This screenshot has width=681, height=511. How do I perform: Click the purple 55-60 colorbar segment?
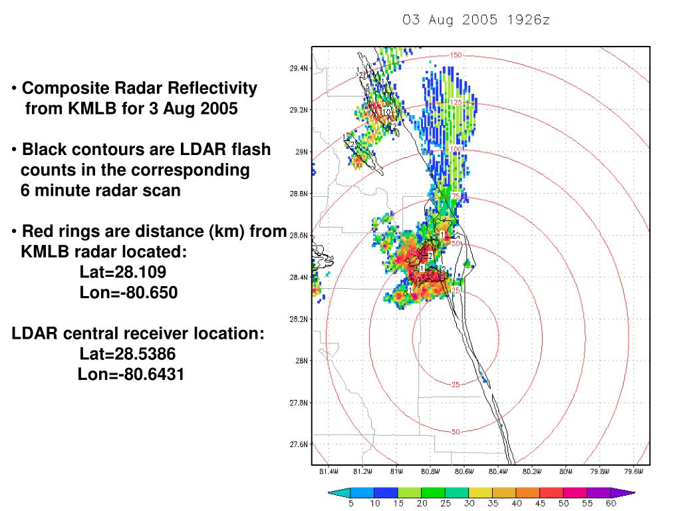point(599,492)
